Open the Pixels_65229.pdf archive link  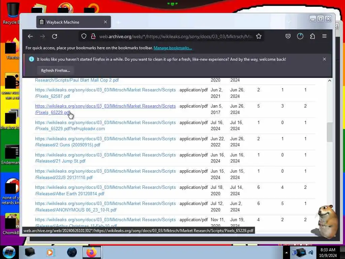(x=105, y=109)
